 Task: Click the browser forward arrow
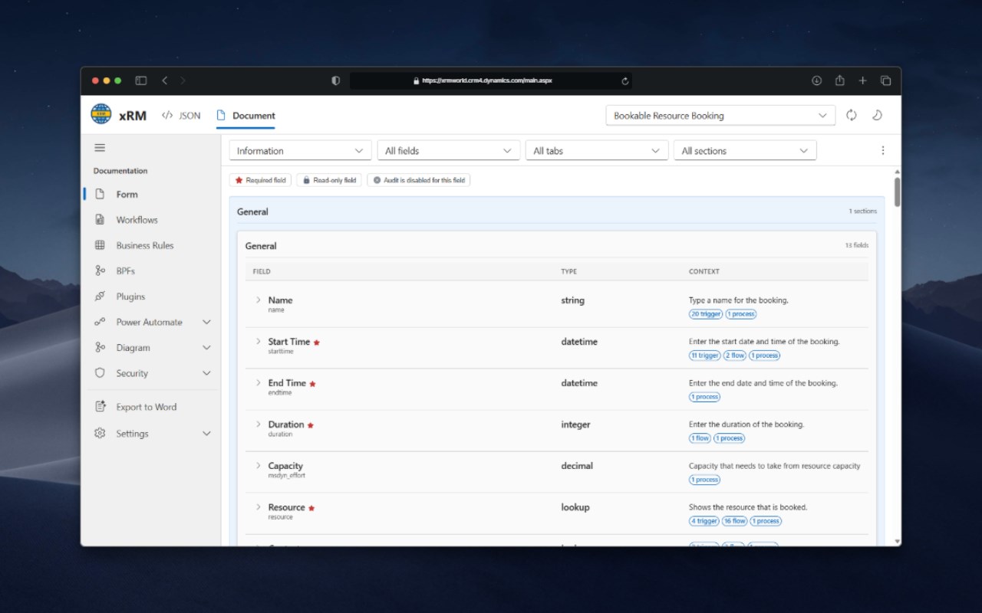(183, 80)
